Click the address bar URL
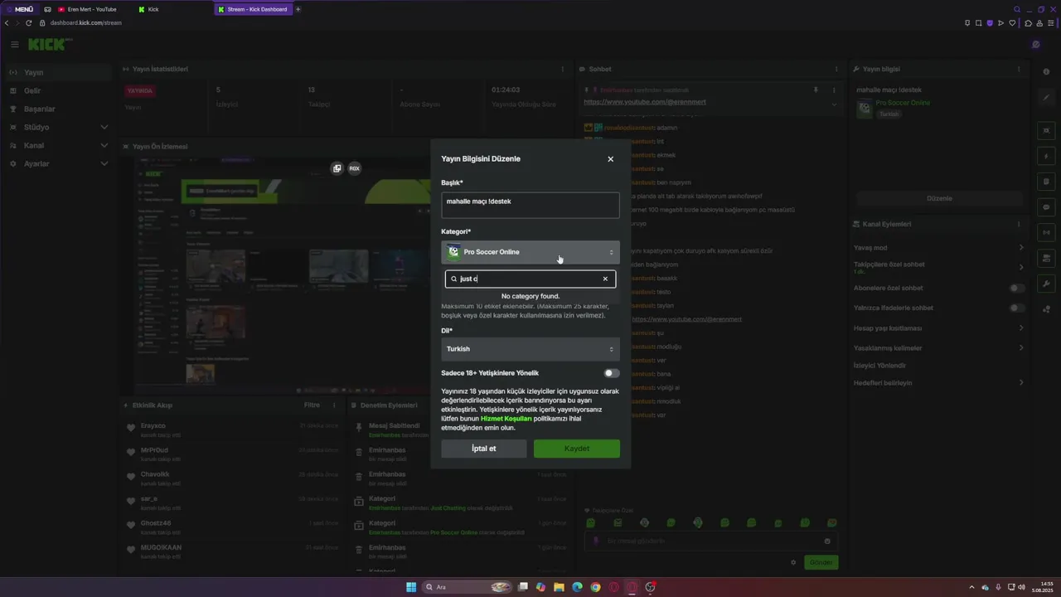The image size is (1061, 597). click(86, 22)
